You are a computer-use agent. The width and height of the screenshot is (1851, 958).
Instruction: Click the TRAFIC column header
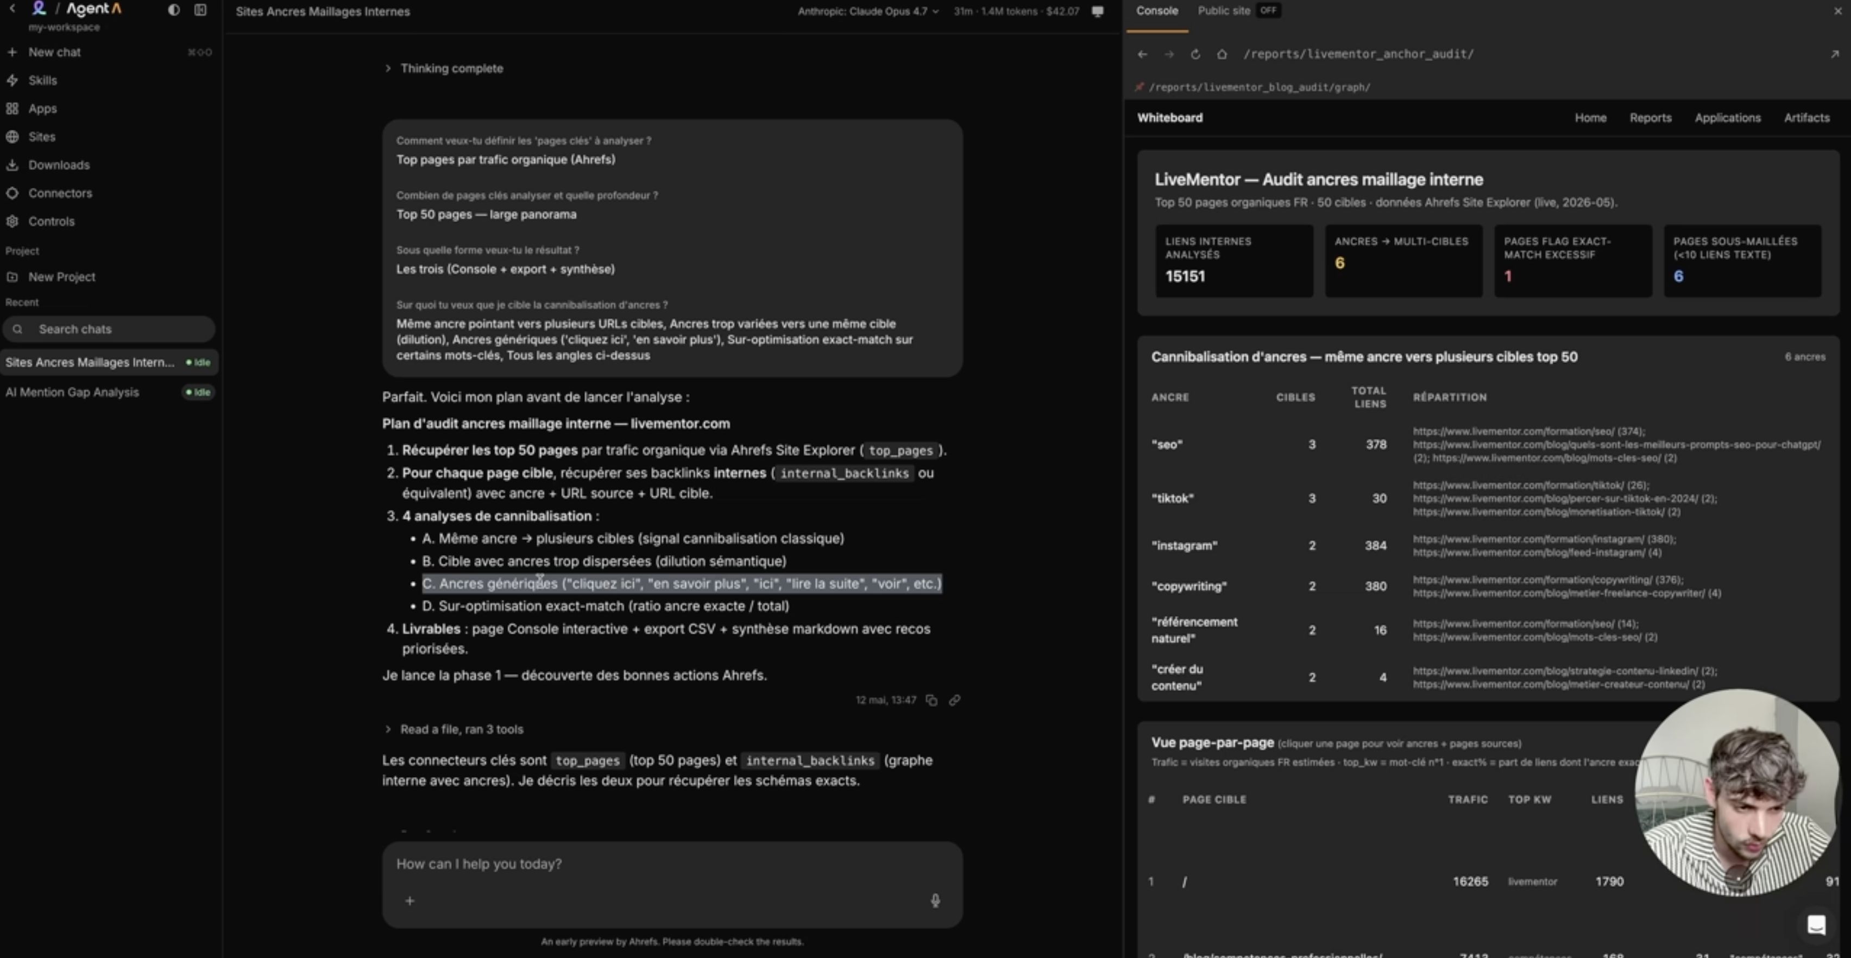1468,799
